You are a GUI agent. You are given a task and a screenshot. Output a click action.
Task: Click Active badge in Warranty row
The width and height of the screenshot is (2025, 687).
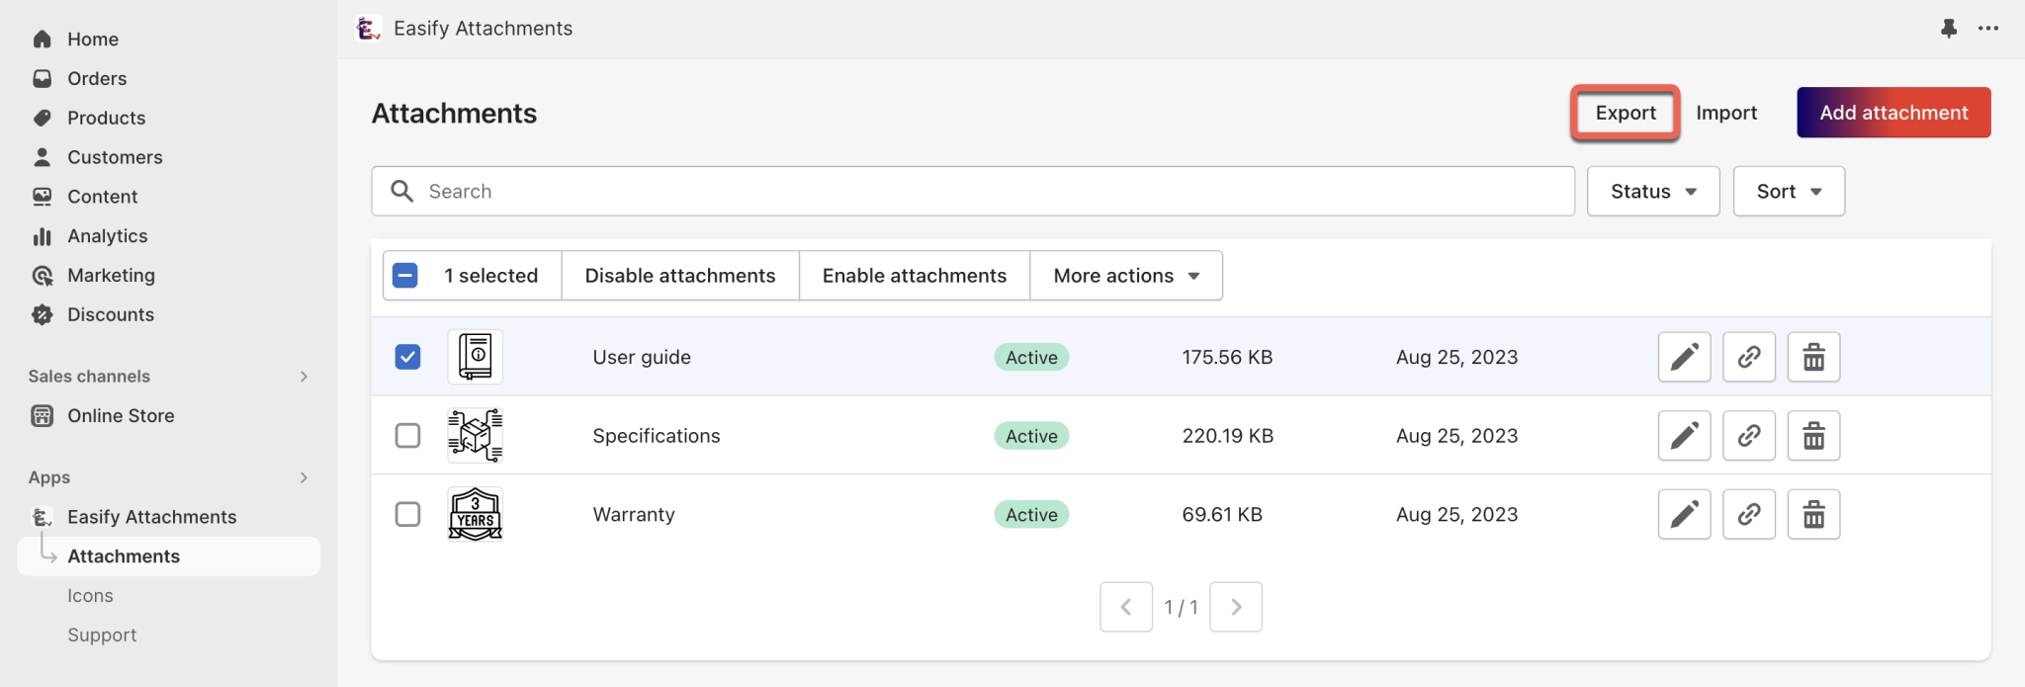1031,514
